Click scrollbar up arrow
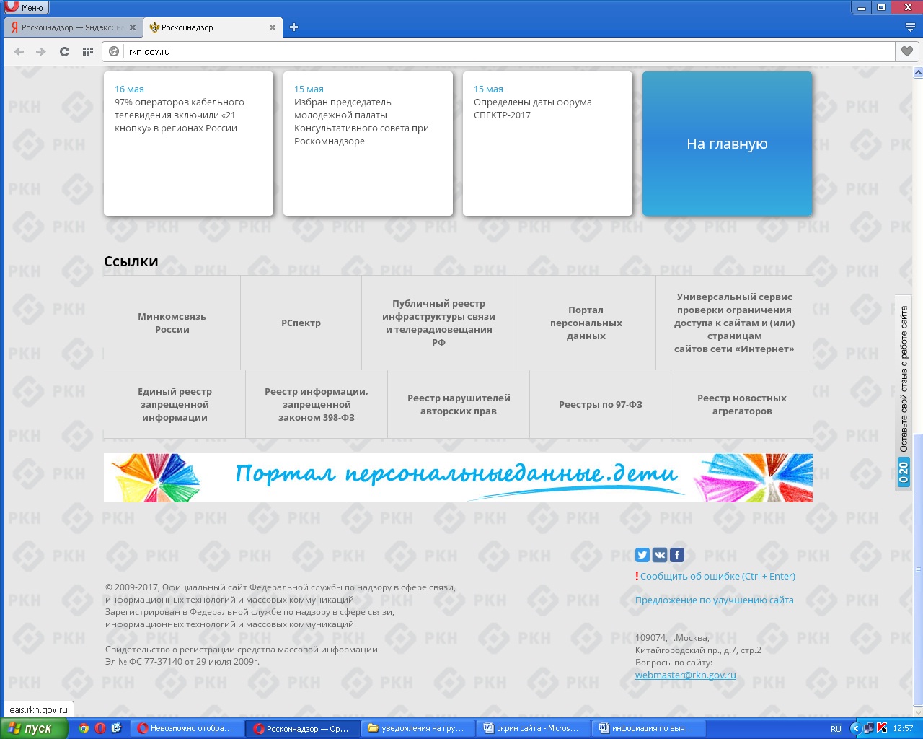 click(918, 73)
